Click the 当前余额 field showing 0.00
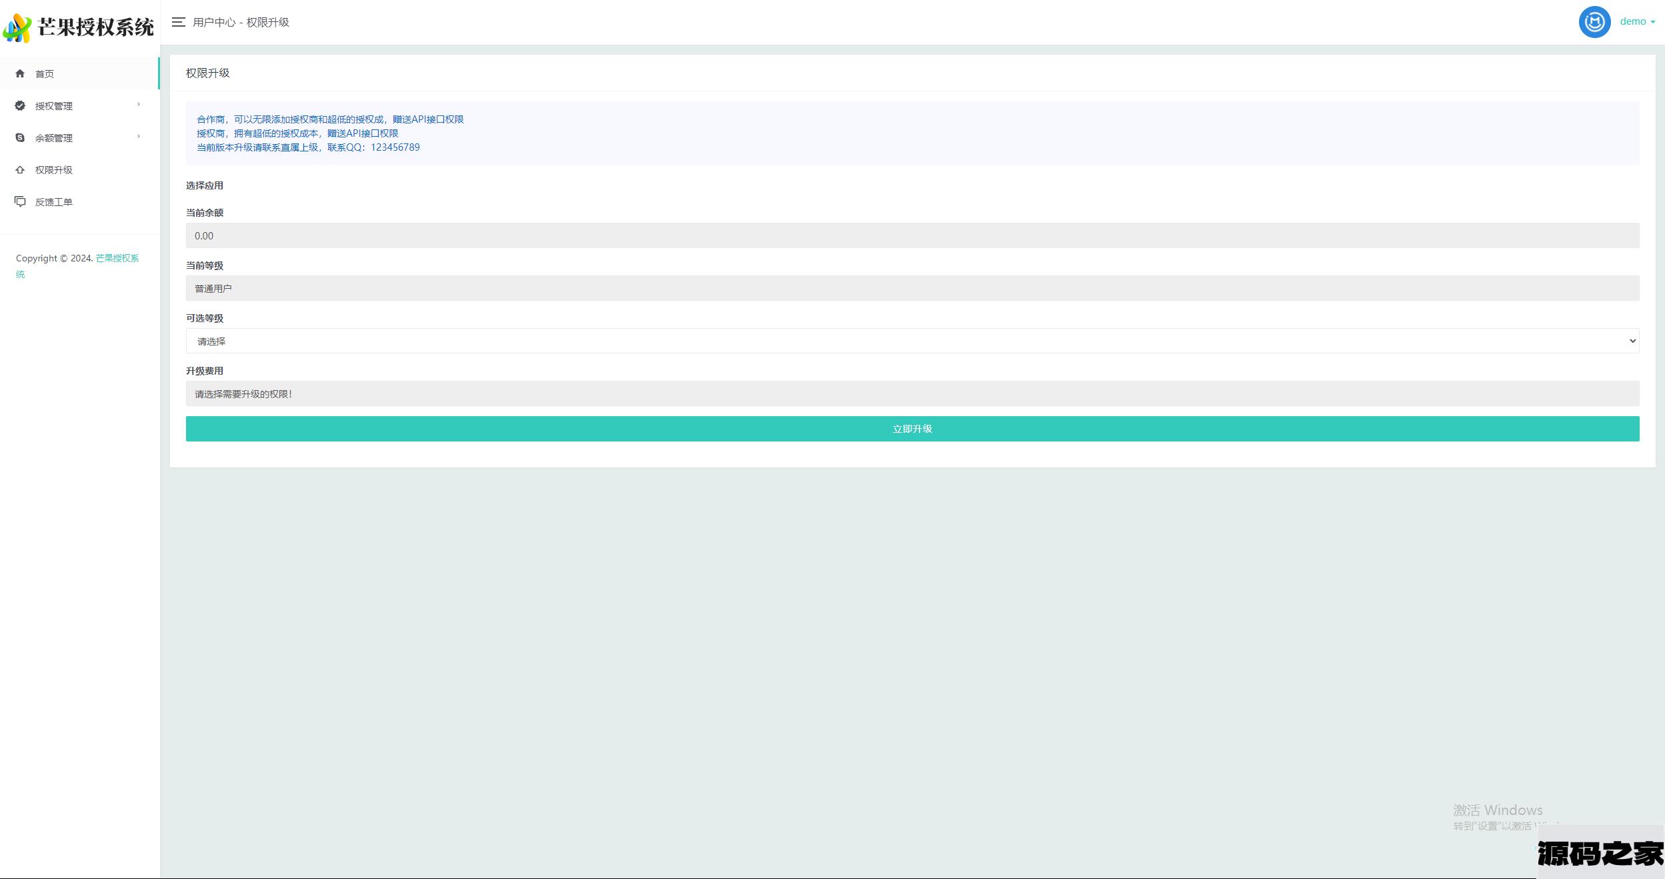The image size is (1665, 879). point(912,235)
